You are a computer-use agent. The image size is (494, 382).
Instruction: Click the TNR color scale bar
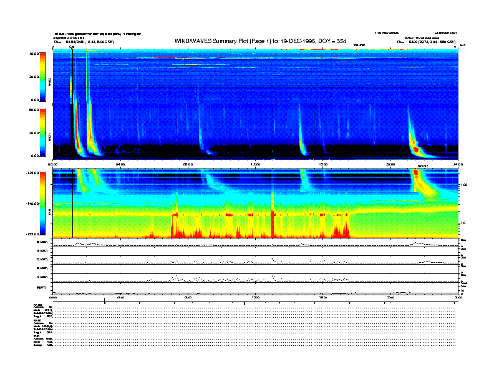click(42, 203)
